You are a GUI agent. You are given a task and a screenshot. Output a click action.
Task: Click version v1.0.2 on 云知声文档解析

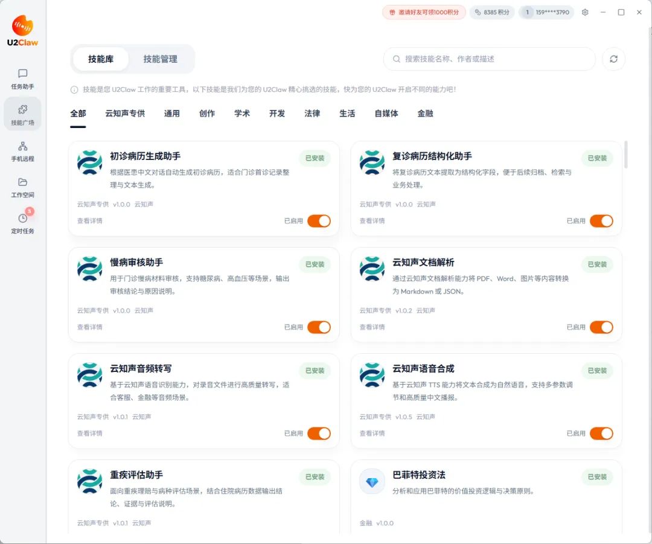point(403,311)
